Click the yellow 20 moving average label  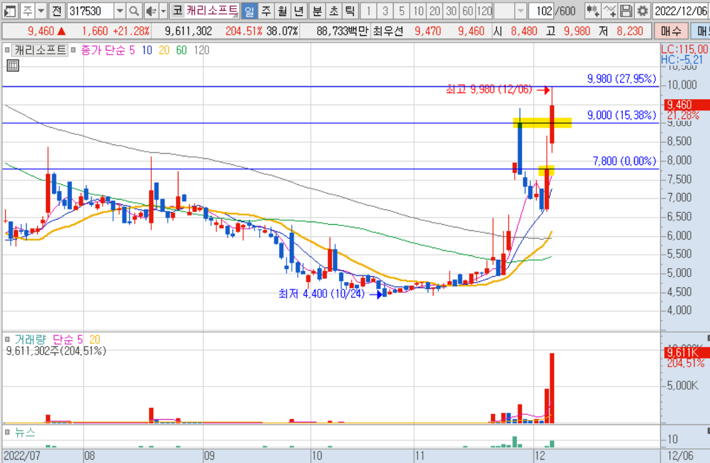tap(164, 50)
